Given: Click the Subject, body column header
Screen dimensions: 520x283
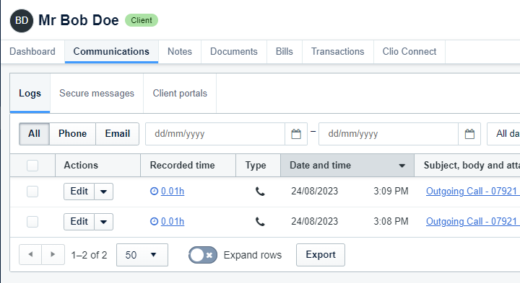Looking at the screenshot, I should tap(467, 166).
